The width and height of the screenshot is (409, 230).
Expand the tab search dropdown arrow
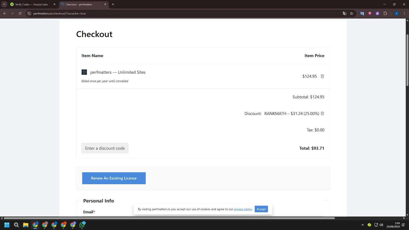[4, 4]
